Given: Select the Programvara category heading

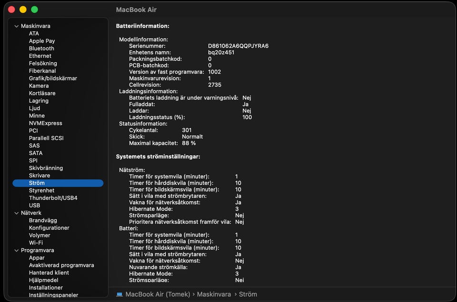Looking at the screenshot, I should point(37,250).
